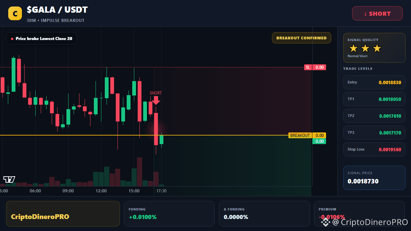Click the 12:00 time axis label
Image resolution: width=411 pixels, height=231 pixels.
[101, 191]
